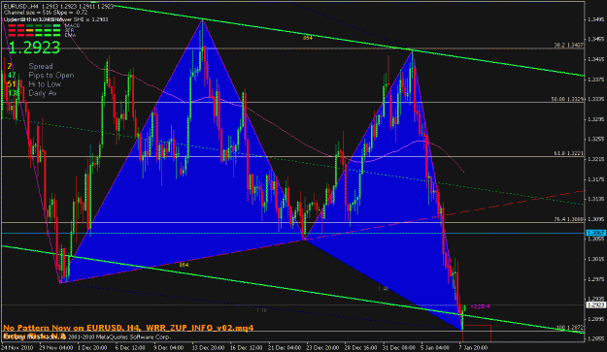This screenshot has width=607, height=352.
Task: Click the 9 Dec 04:00 time axis label
Action: (168, 347)
